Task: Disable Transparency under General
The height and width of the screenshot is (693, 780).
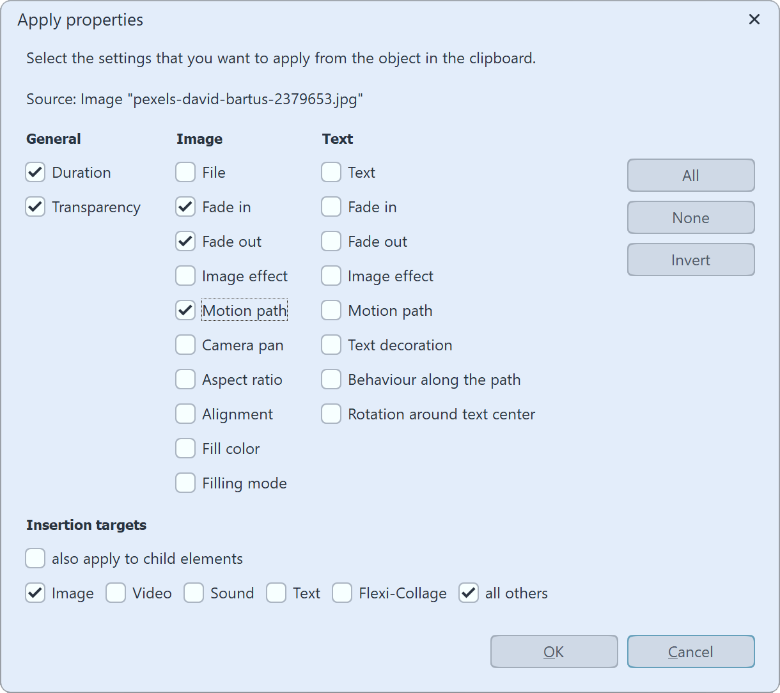Action: [x=35, y=206]
